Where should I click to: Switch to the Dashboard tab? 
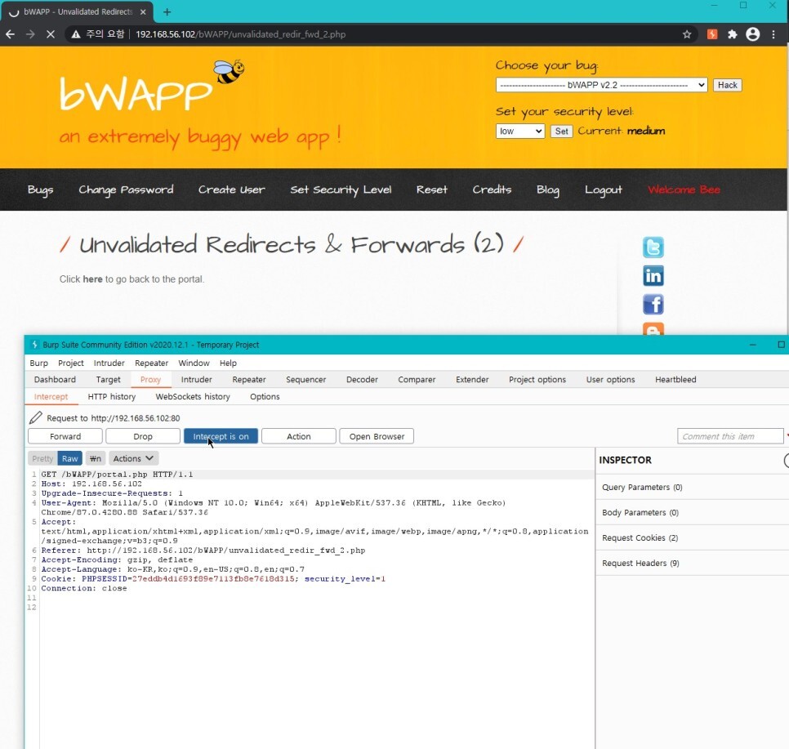coord(55,380)
